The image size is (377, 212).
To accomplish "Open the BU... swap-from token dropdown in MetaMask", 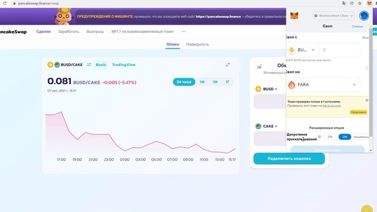I will 303,49.
